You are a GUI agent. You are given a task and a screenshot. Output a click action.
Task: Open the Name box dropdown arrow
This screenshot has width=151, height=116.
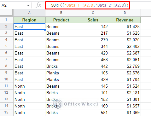tap(28, 5)
